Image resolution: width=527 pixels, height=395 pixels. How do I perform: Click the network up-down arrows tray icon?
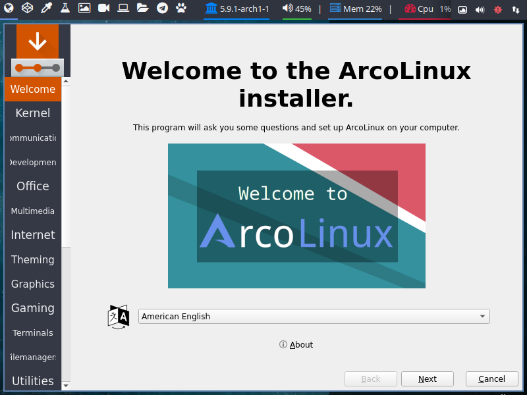(516, 10)
